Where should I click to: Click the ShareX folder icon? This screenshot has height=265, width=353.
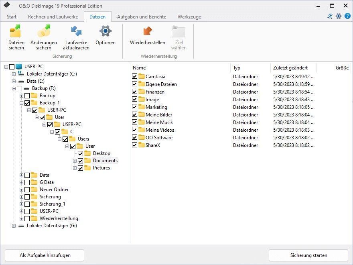(142, 145)
